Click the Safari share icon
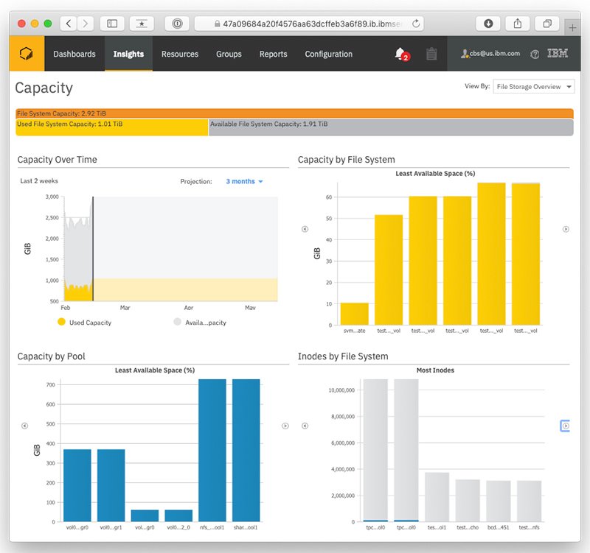The width and height of the screenshot is (590, 553). pos(516,23)
